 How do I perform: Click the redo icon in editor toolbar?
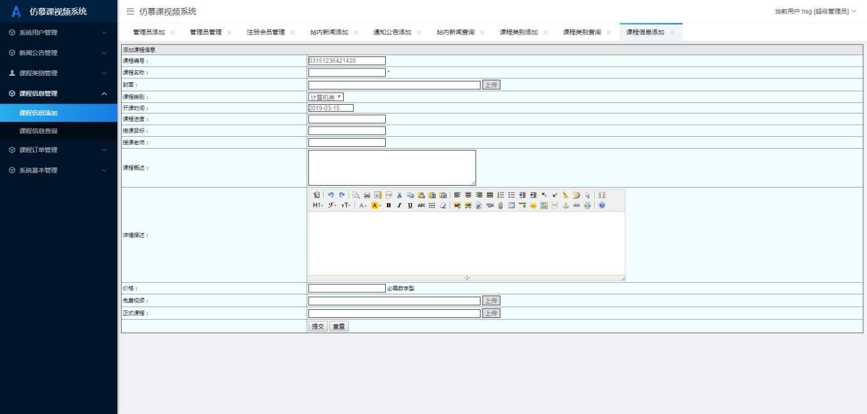(342, 195)
